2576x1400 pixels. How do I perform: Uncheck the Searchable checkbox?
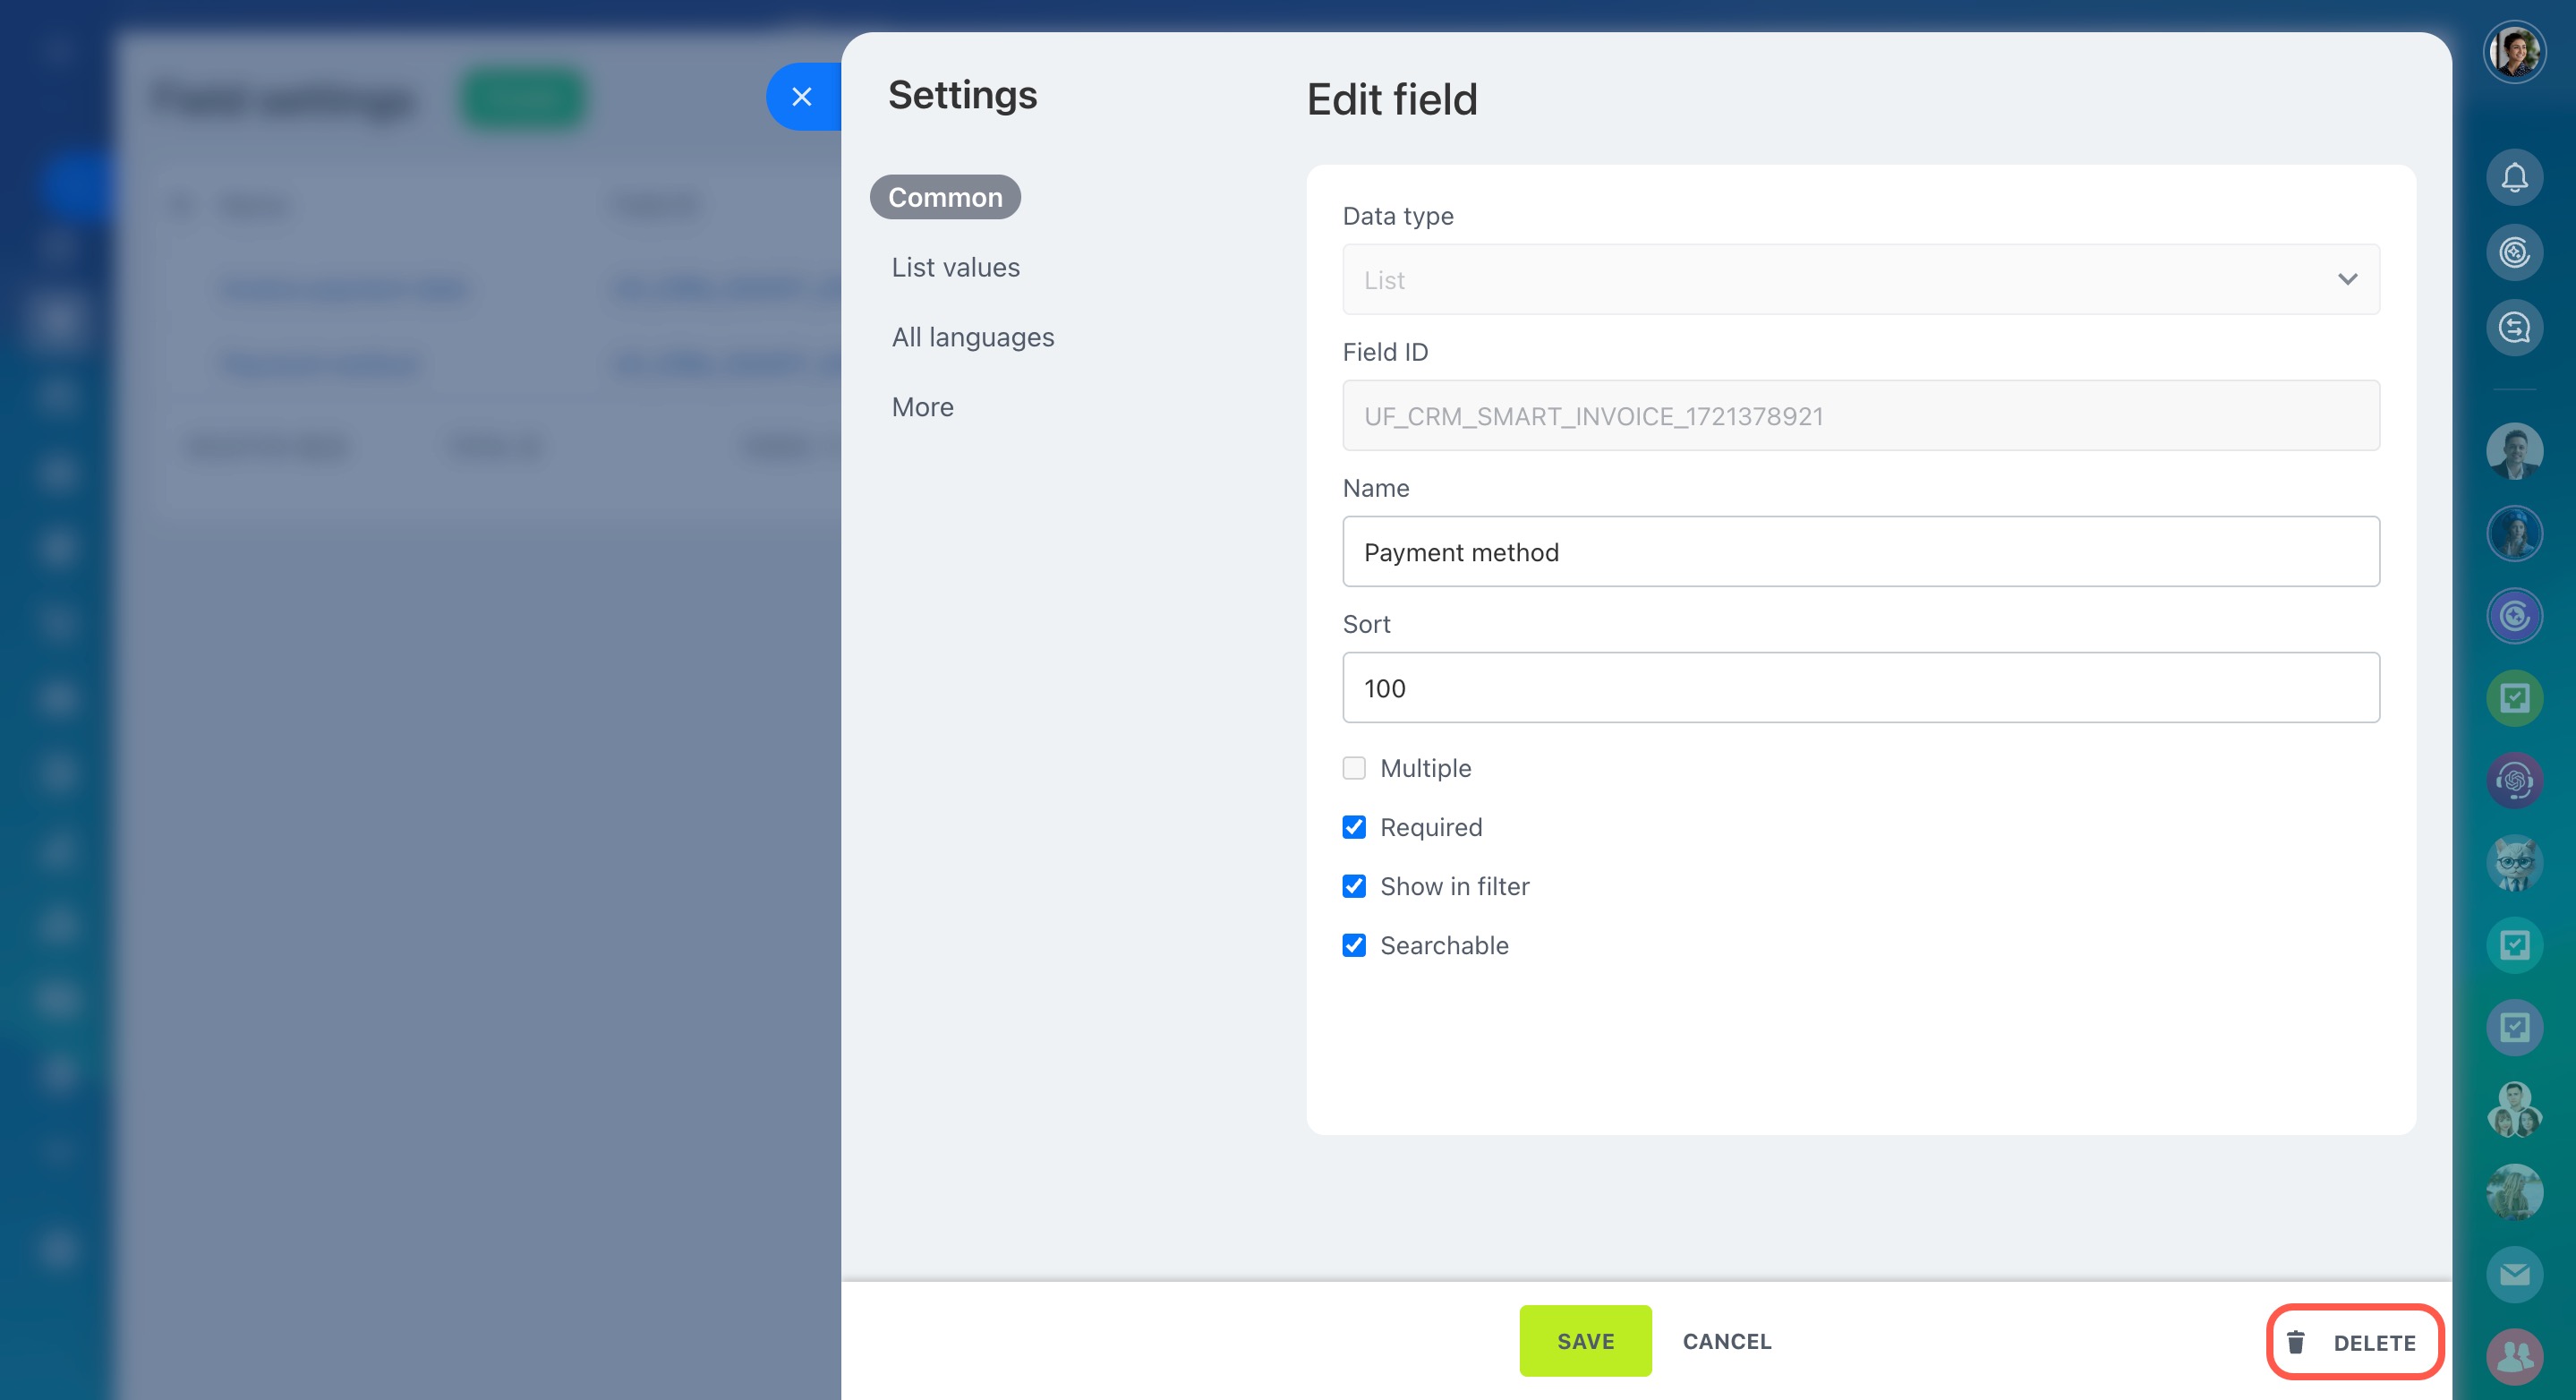point(1354,945)
